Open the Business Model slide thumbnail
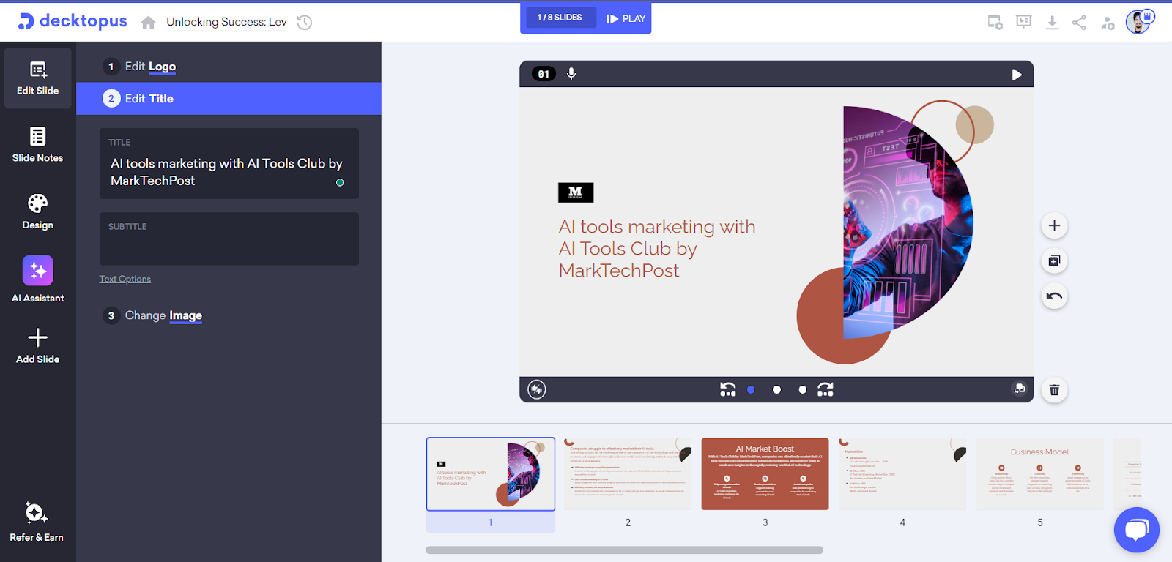This screenshot has height=562, width=1172. point(1040,474)
